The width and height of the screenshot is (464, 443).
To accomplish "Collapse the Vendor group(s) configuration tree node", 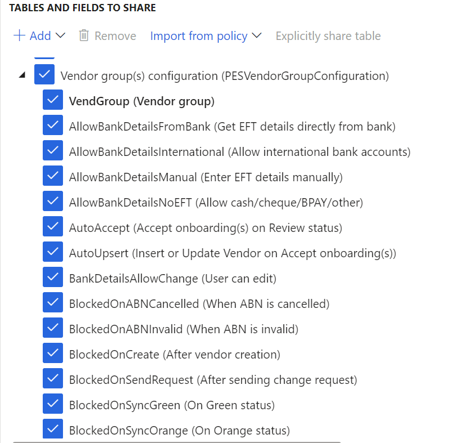I will [x=22, y=75].
